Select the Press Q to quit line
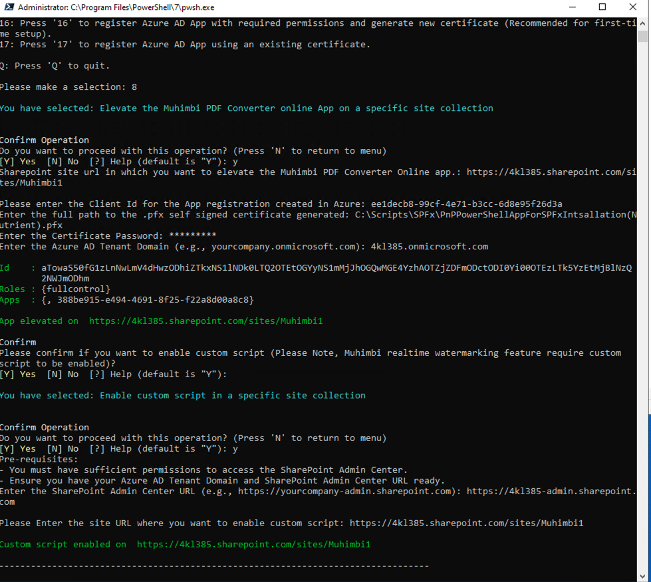Screen dimensions: 651x582 (x=57, y=65)
